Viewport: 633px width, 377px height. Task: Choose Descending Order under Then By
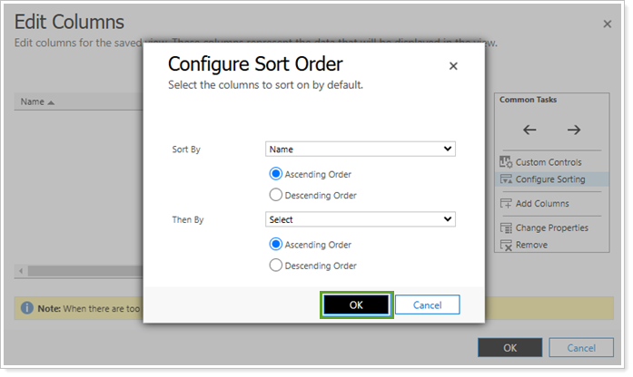click(276, 266)
